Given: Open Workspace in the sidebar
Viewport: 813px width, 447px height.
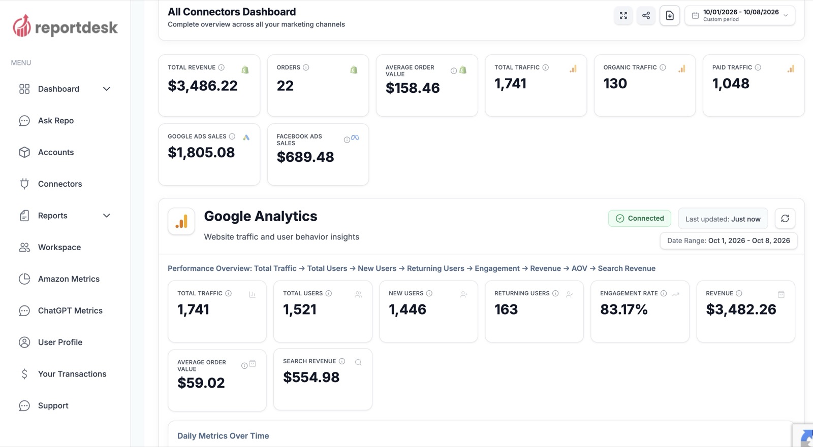Looking at the screenshot, I should [59, 247].
